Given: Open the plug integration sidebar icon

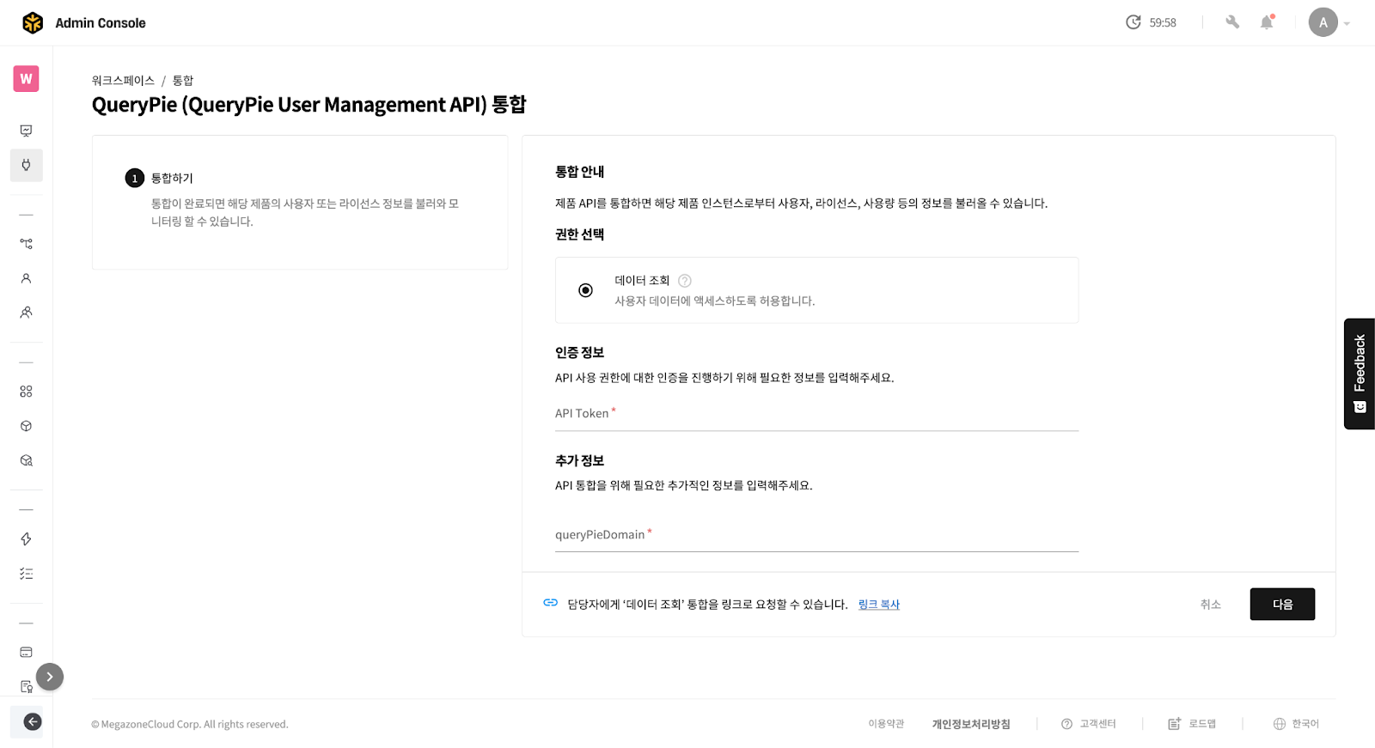Looking at the screenshot, I should pos(27,165).
